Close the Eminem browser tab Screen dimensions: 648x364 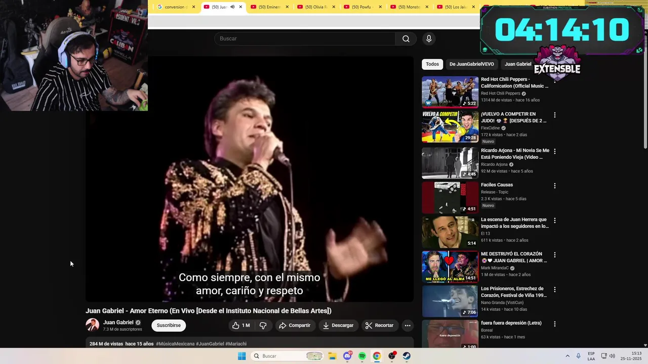click(x=287, y=7)
